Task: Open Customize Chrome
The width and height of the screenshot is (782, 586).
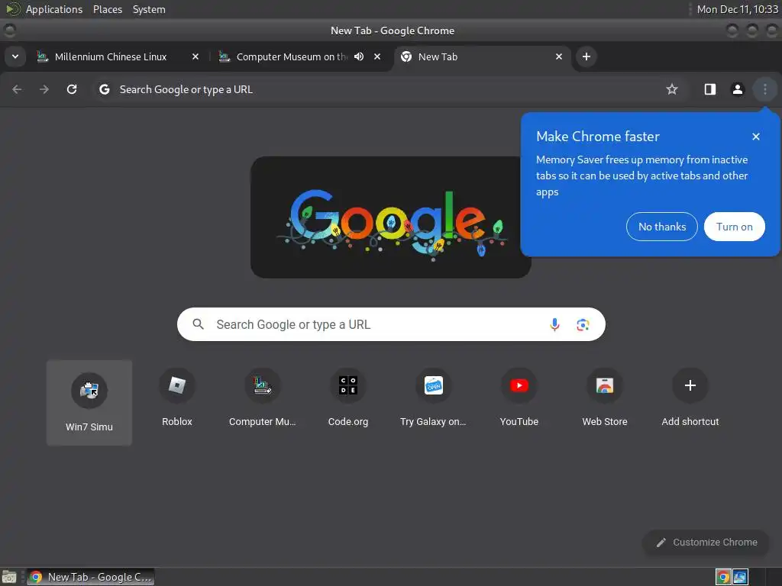Action: pyautogui.click(x=706, y=543)
